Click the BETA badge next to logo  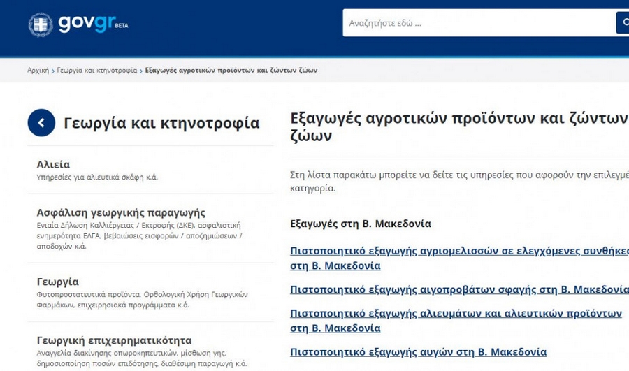122,26
